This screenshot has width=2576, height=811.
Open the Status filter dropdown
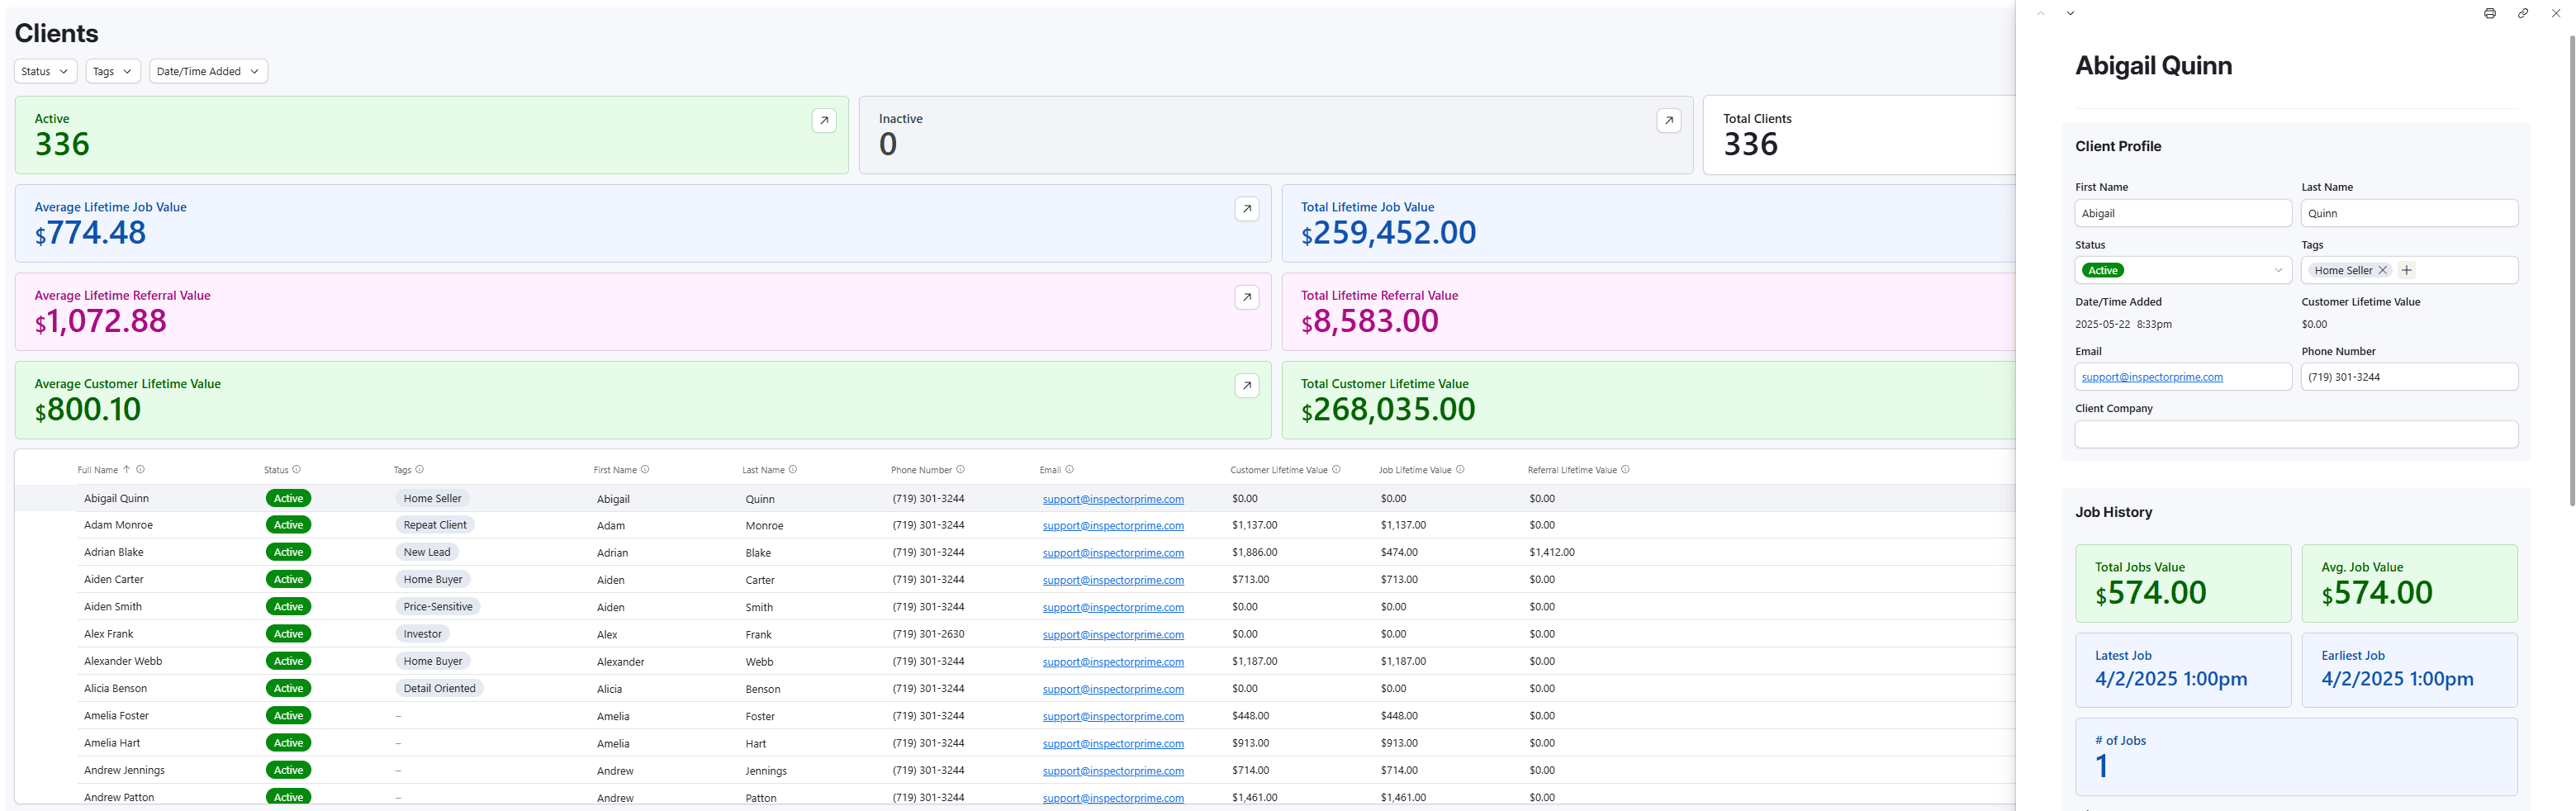tap(45, 72)
